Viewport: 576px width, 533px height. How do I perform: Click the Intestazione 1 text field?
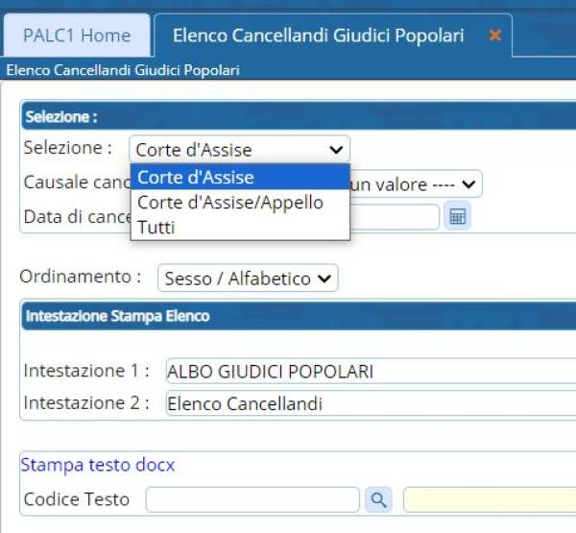point(371,372)
